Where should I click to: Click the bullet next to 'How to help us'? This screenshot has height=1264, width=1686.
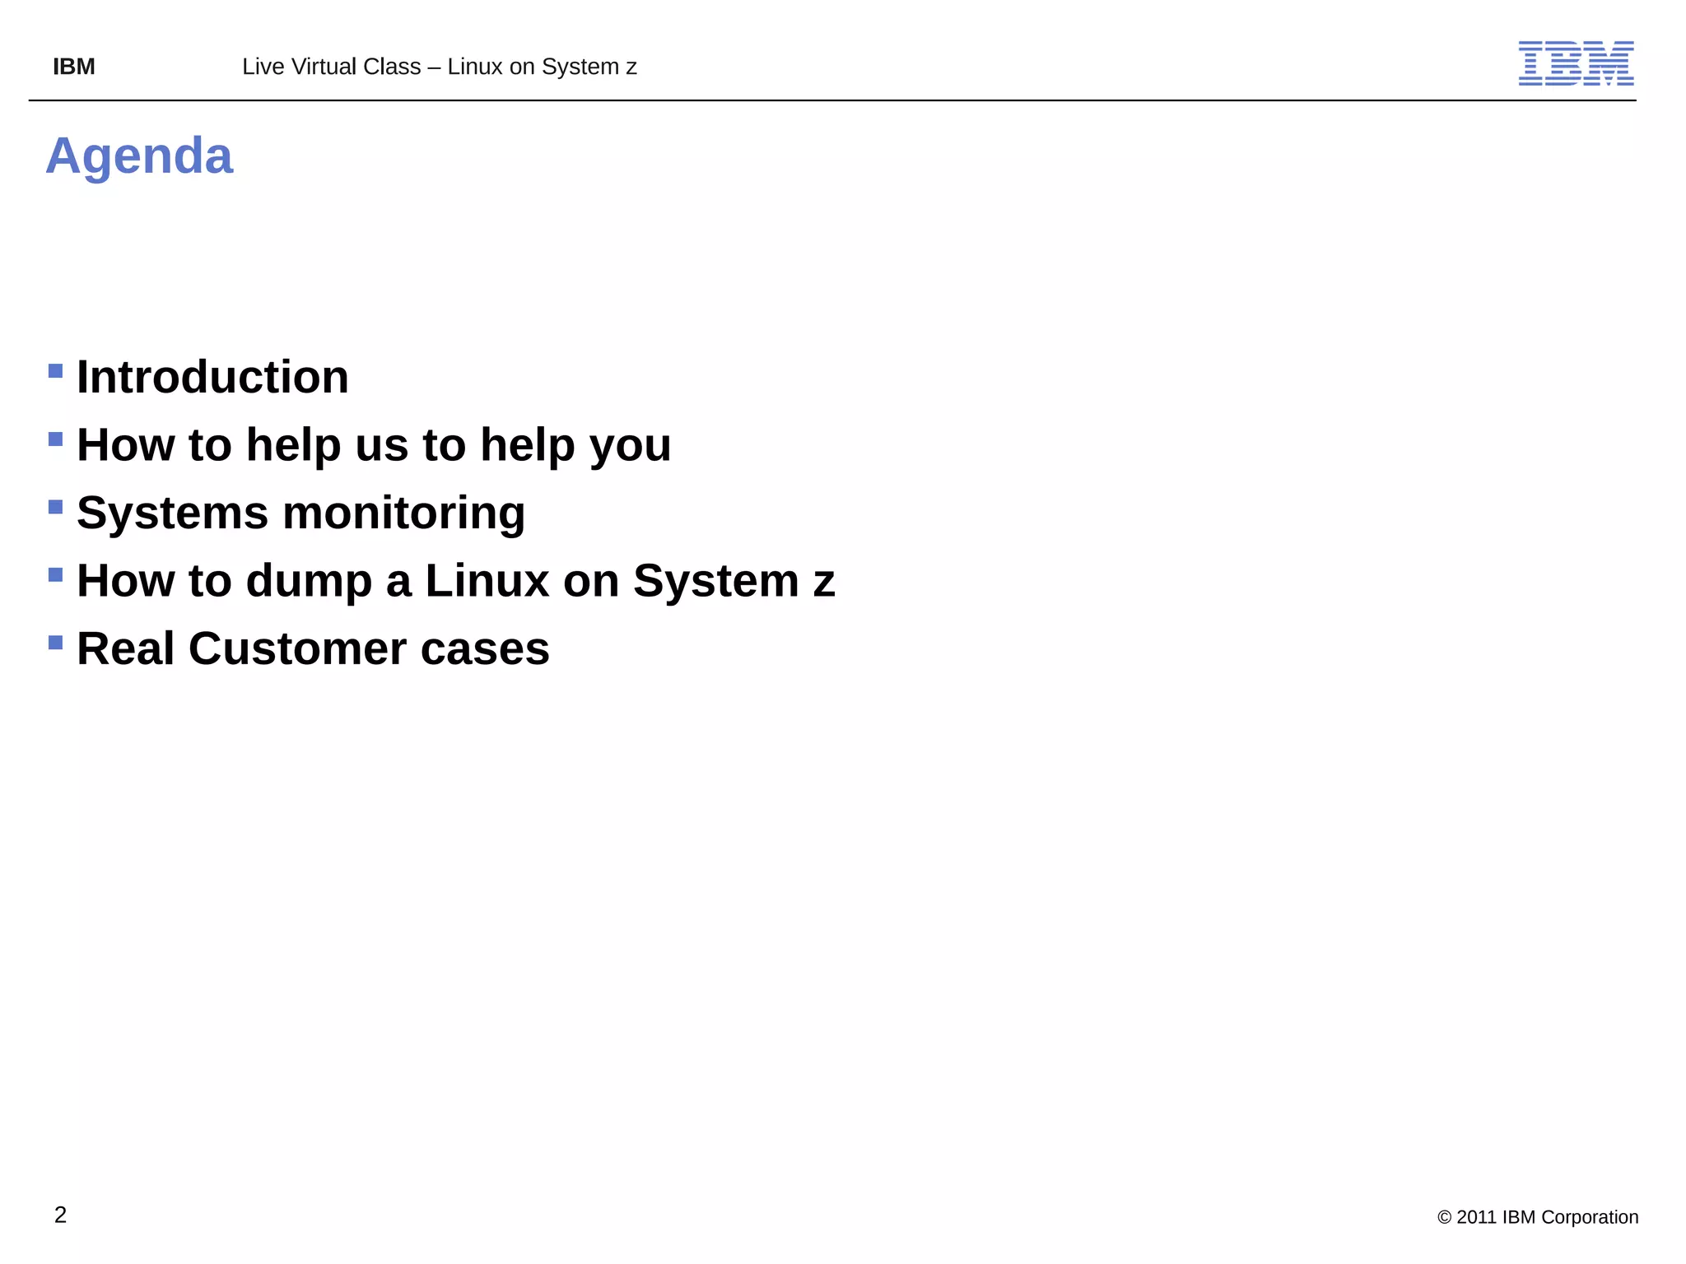[56, 439]
